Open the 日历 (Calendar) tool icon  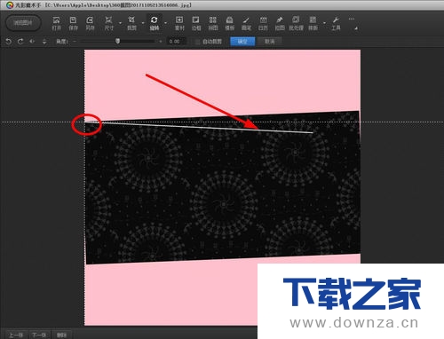(x=263, y=23)
